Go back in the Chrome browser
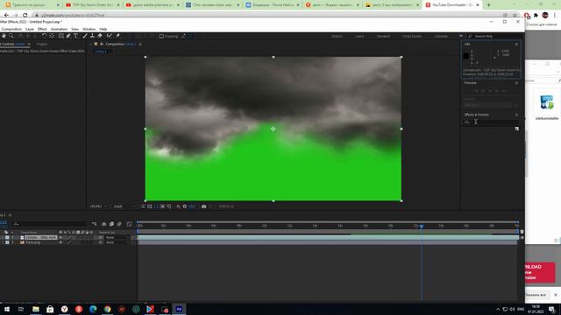 [6, 15]
